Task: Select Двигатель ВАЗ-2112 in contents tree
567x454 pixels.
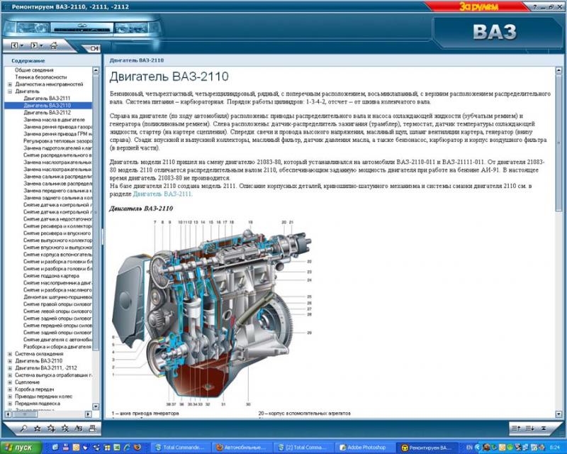Action: coord(47,113)
